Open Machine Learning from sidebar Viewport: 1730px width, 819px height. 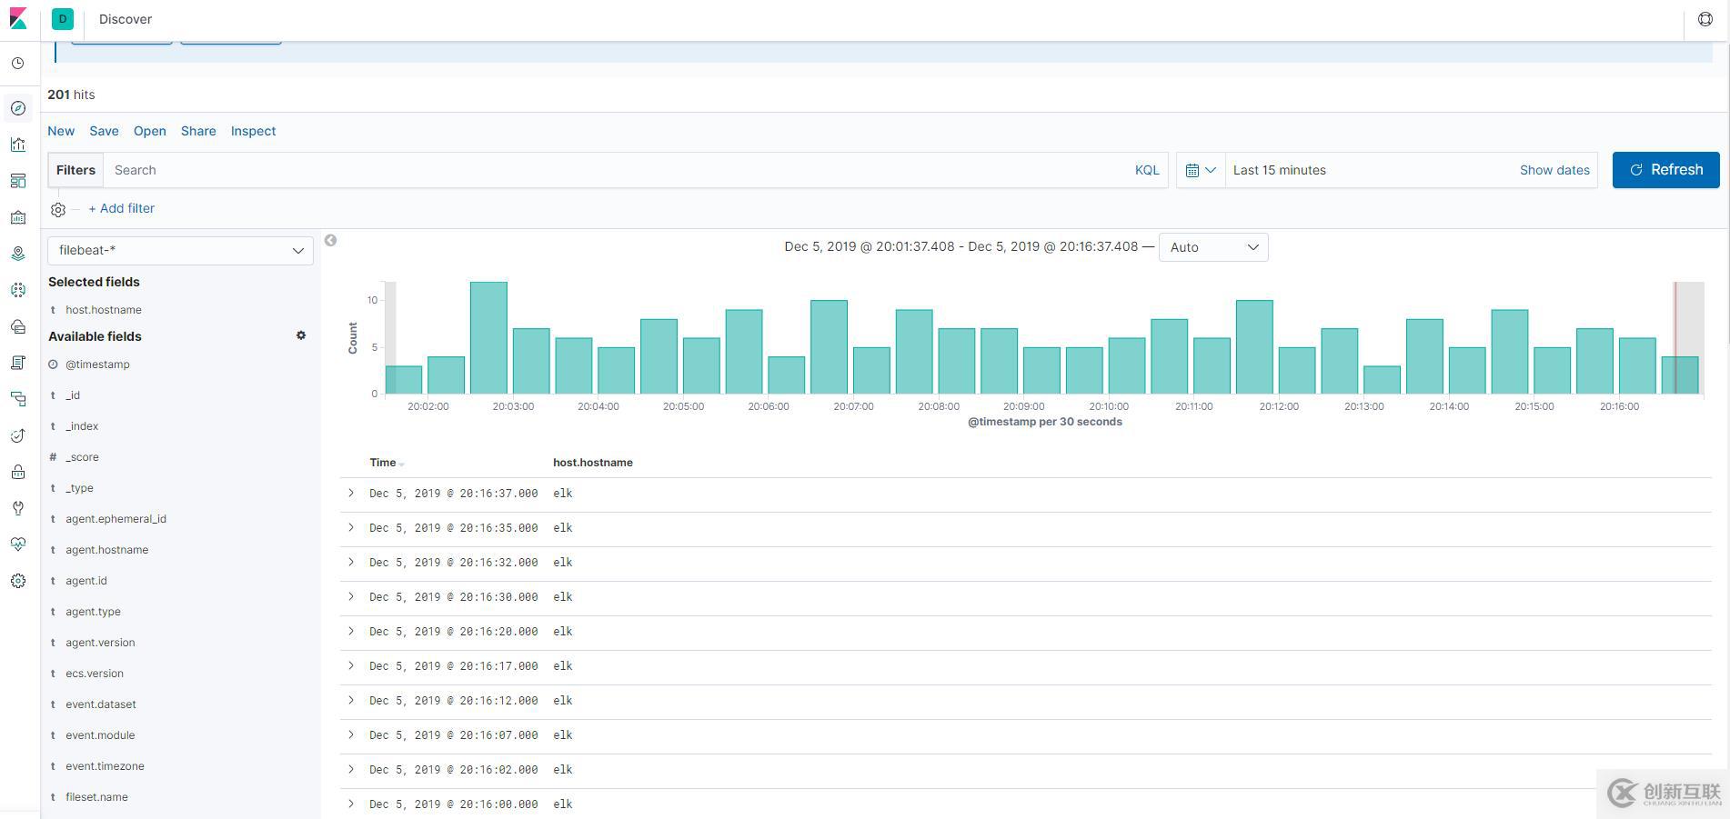[x=18, y=290]
